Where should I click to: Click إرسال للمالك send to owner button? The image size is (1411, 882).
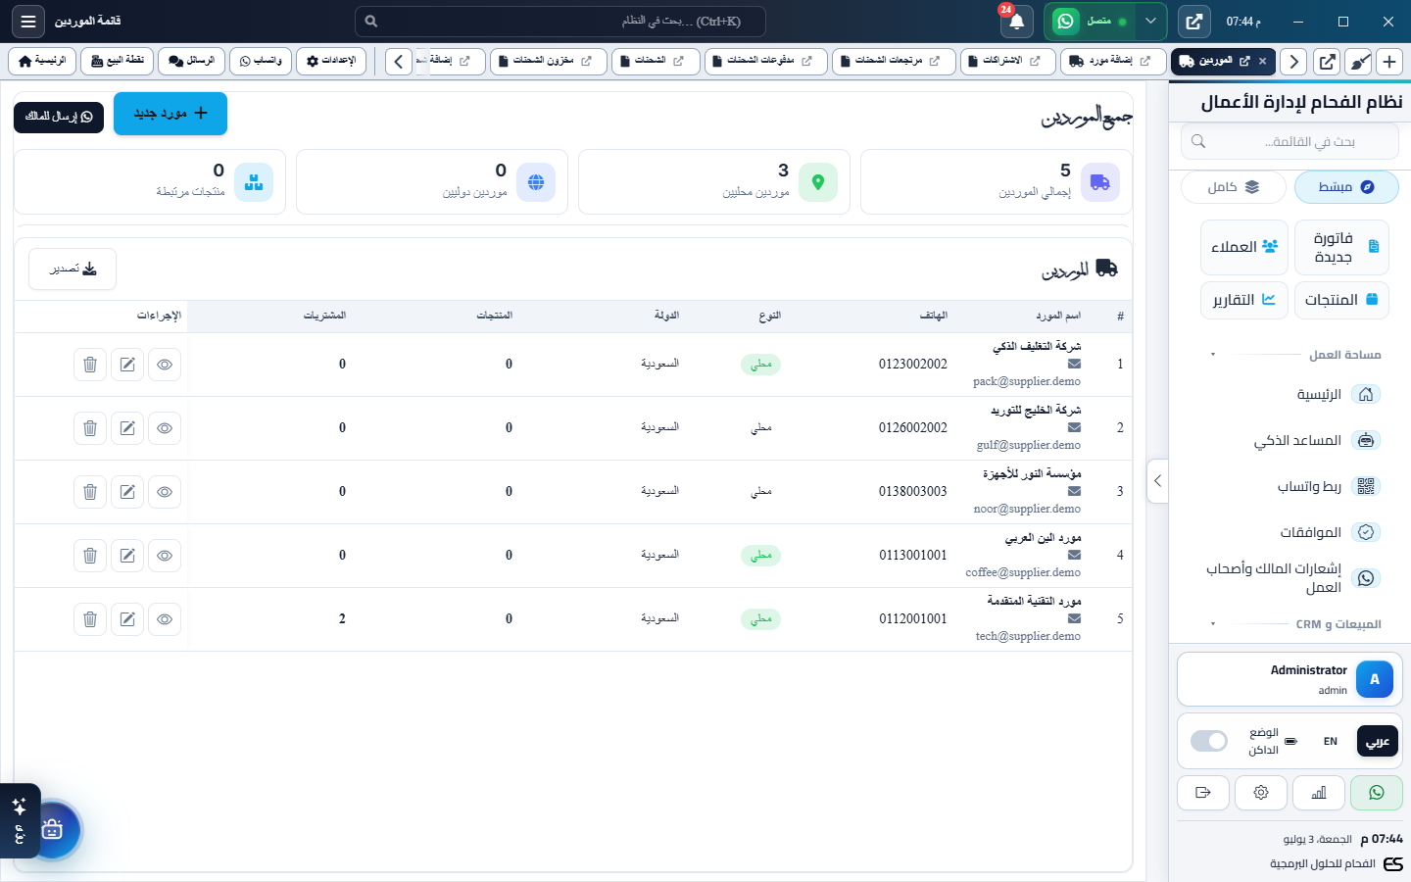click(59, 117)
